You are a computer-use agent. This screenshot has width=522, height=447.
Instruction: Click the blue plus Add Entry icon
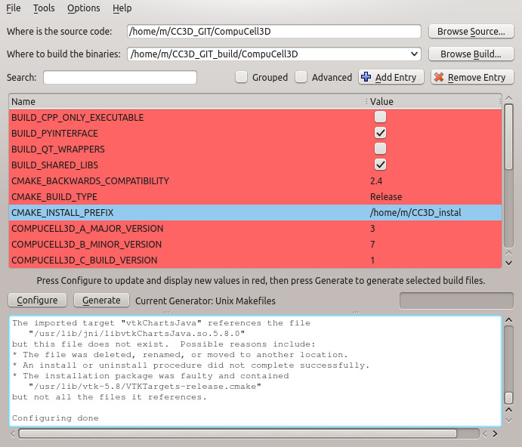coord(366,77)
